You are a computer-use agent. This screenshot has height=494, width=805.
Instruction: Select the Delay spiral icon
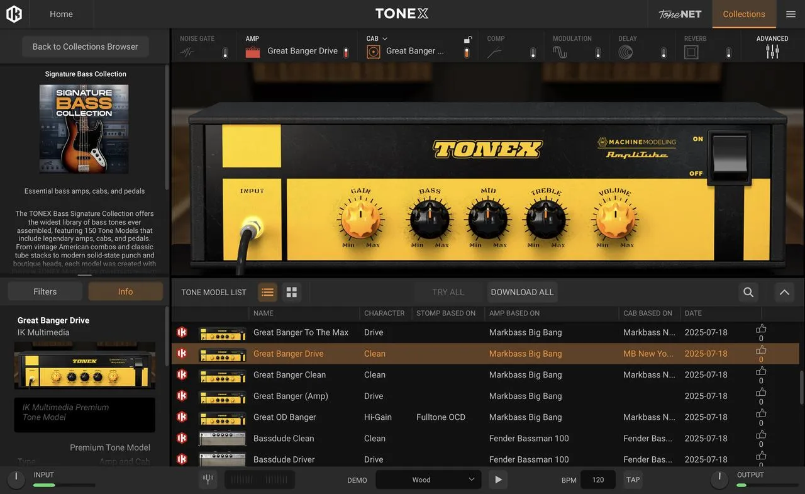click(x=626, y=52)
